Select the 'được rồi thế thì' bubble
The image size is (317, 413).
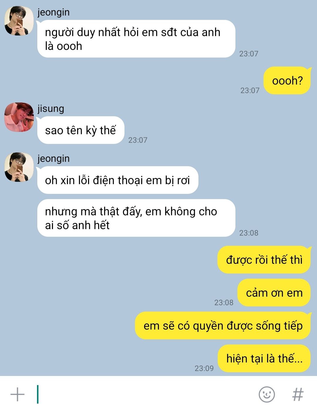(x=264, y=260)
